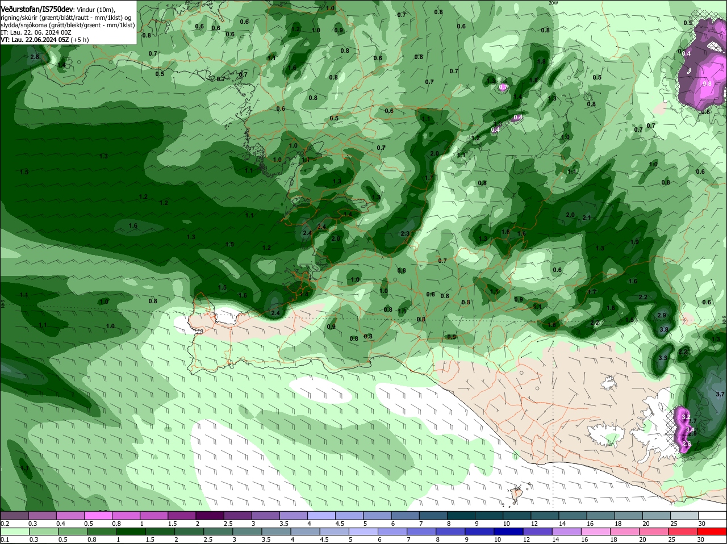The height and width of the screenshot is (544, 727).
Task: Click the 3.3 precipitation value on the map
Action: click(x=663, y=358)
